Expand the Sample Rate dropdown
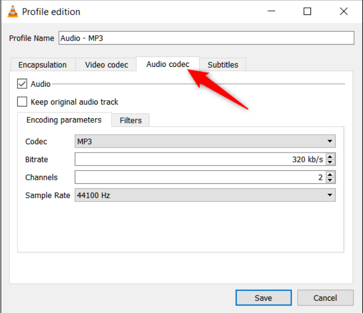This screenshot has width=363, height=313. point(205,195)
